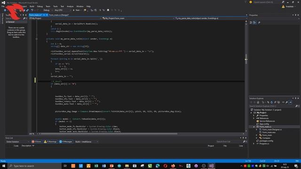Open the Any CPU platform dropdown
The width and height of the screenshot is (301, 169).
point(63,10)
